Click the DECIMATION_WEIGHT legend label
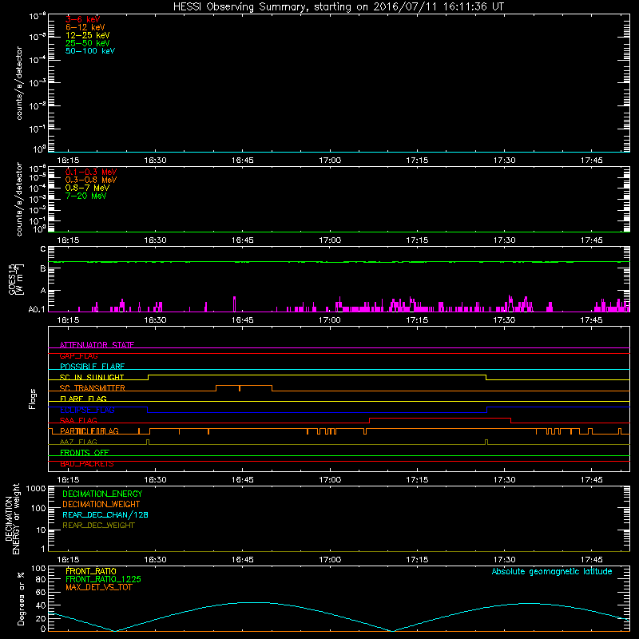Viewport: 639px width, 639px height. point(101,505)
